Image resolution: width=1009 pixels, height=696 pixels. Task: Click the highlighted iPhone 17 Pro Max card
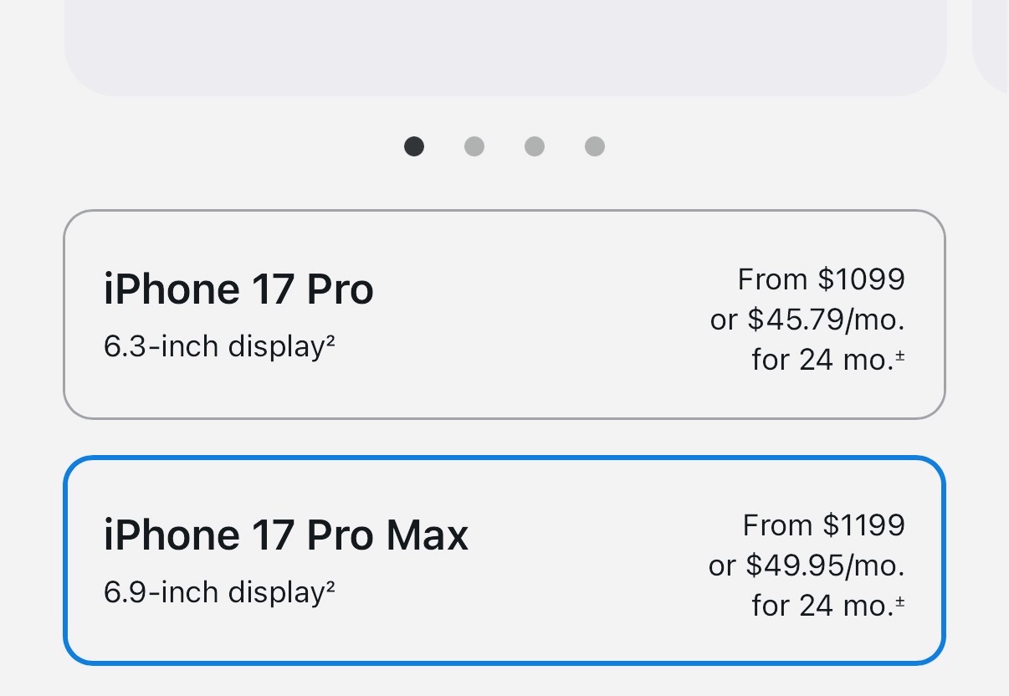pos(504,559)
